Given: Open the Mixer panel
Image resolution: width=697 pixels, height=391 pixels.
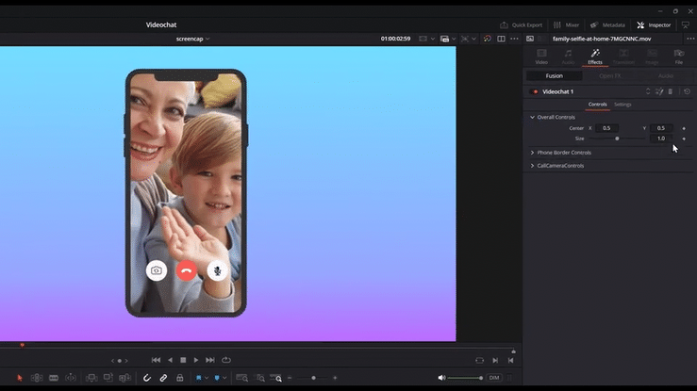Looking at the screenshot, I should (566, 24).
